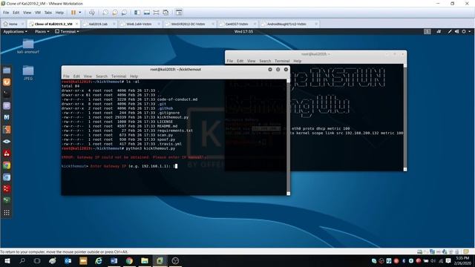The width and height of the screenshot is (475, 267).
Task: Open the Kali system menu arrow
Action: (470, 31)
